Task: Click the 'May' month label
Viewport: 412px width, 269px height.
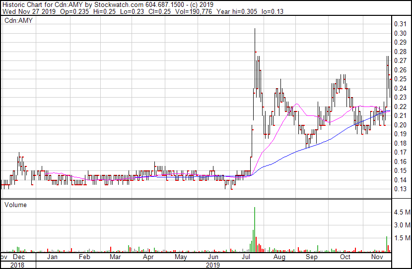Action: 181,257
